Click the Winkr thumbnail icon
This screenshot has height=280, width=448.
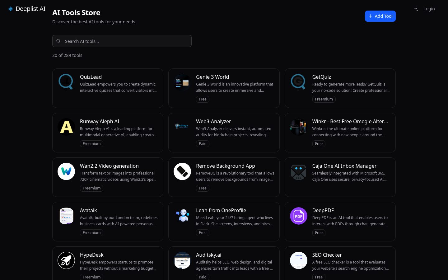[x=299, y=127]
